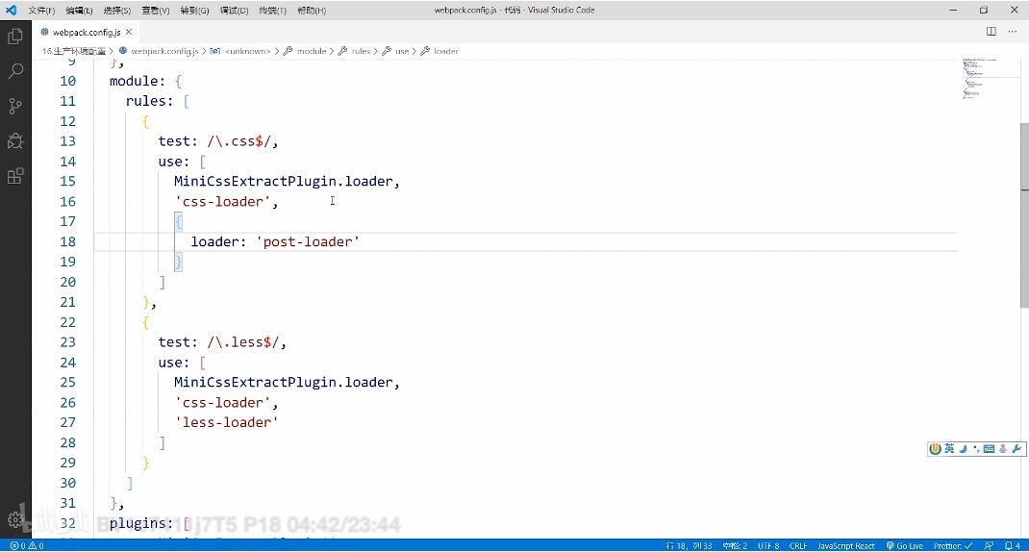The height and width of the screenshot is (552, 1029).
Task: Open the 选择(S) menu
Action: [x=116, y=11]
